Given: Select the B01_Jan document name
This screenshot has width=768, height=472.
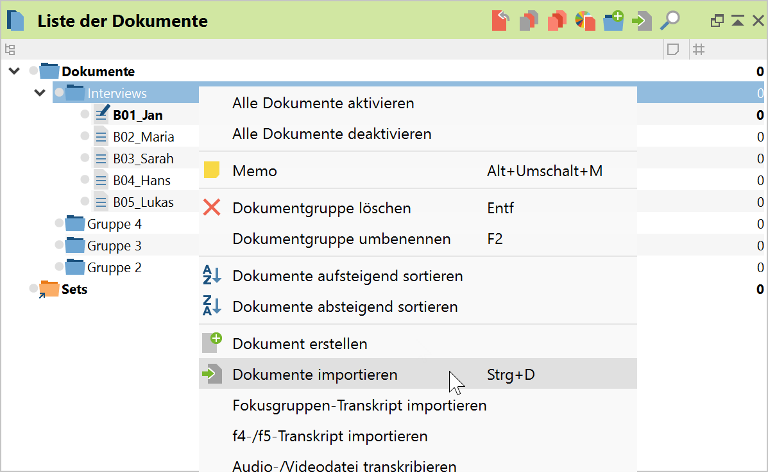Looking at the screenshot, I should (138, 115).
